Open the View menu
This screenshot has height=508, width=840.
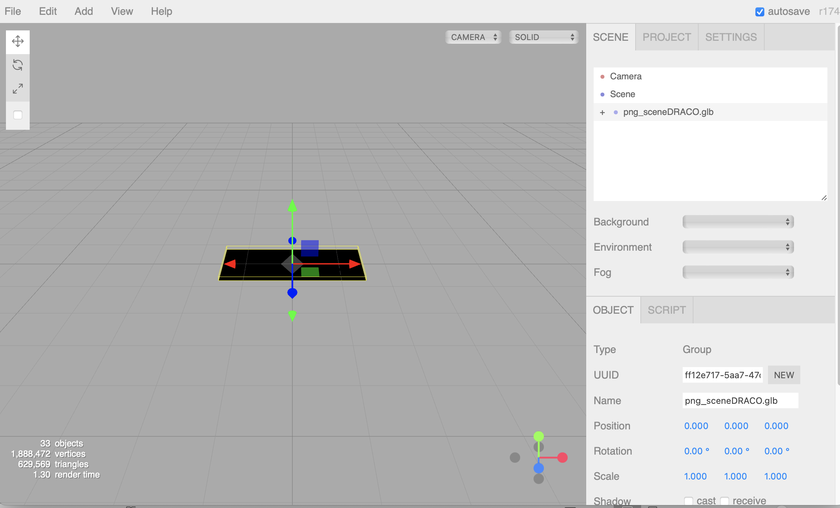(x=122, y=11)
